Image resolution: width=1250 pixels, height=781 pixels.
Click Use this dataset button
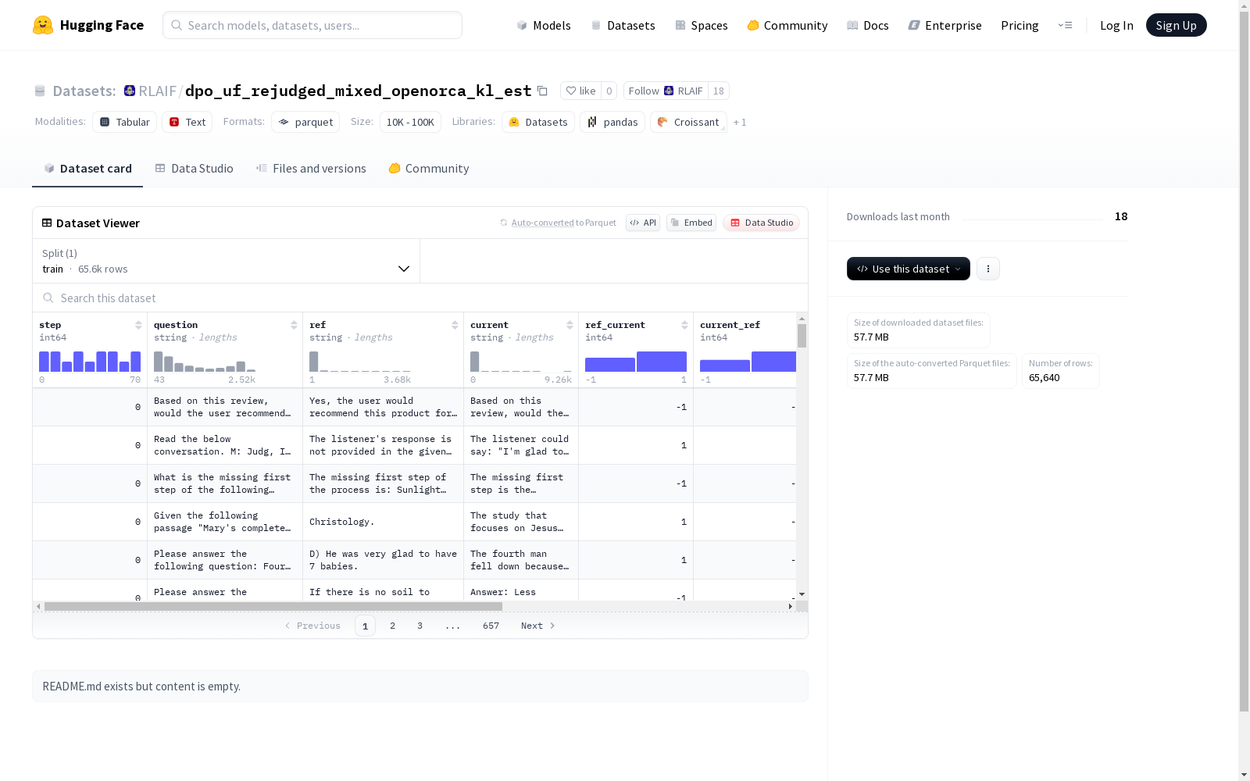coord(909,269)
